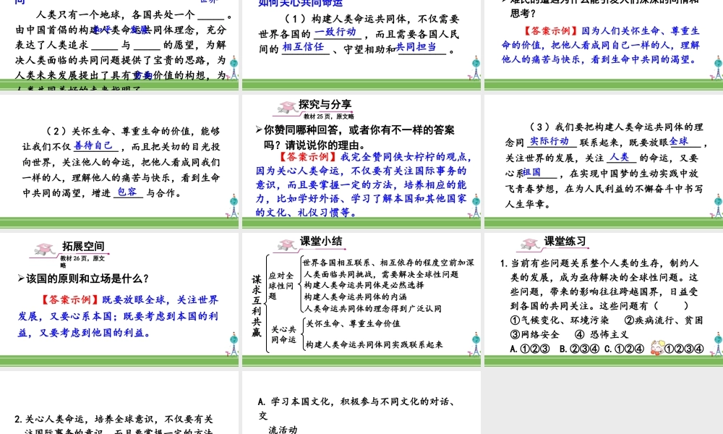Click cartoon face icon covering answer D
Viewport: 723px width, 434px height.
pyautogui.click(x=657, y=349)
